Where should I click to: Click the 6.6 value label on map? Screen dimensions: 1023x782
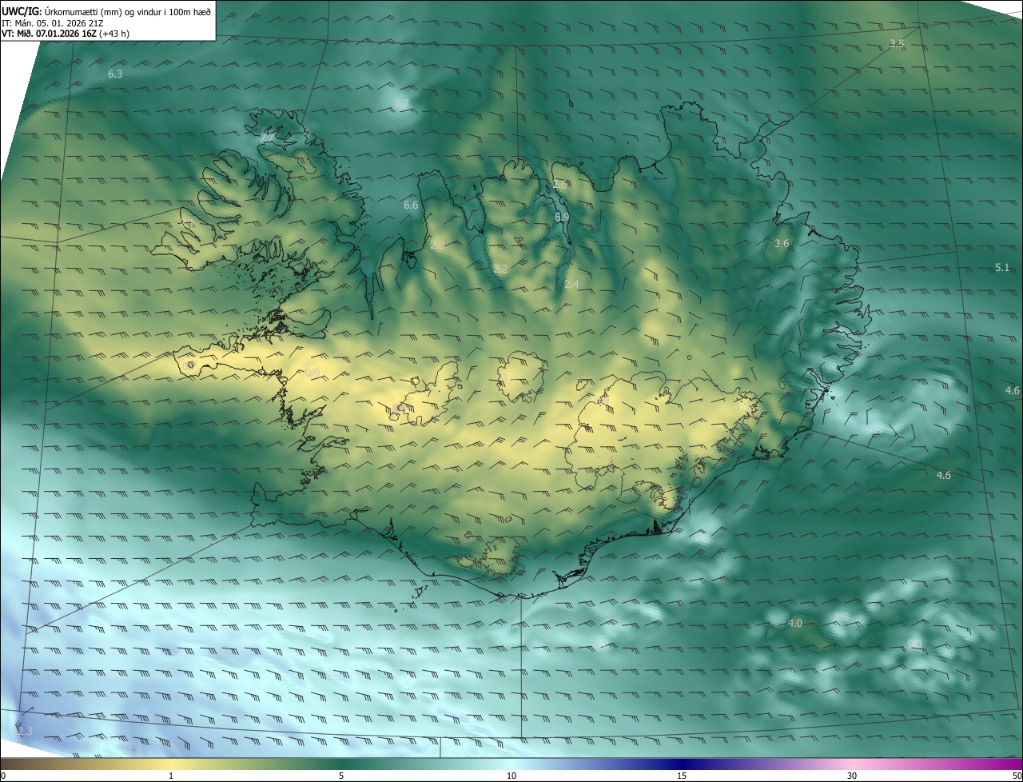click(411, 205)
